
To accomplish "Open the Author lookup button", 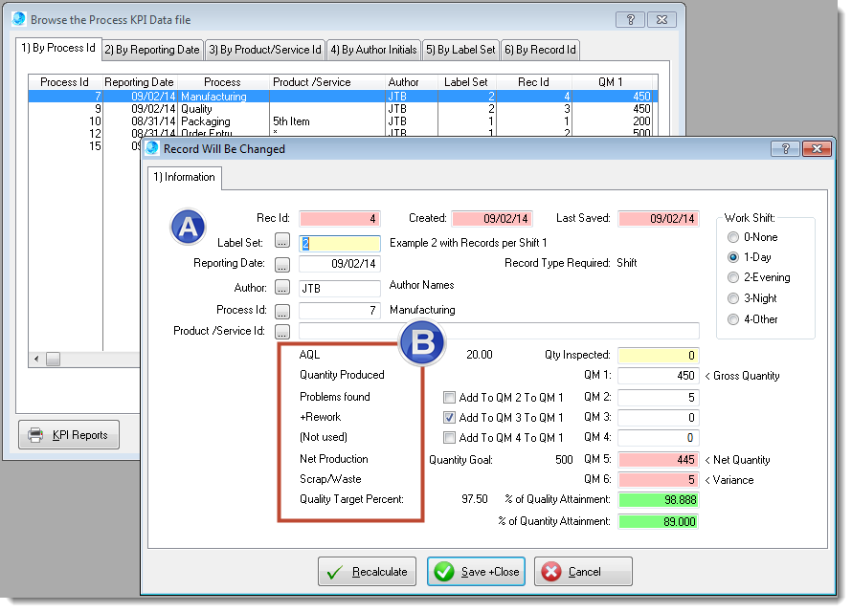I will coord(282,287).
